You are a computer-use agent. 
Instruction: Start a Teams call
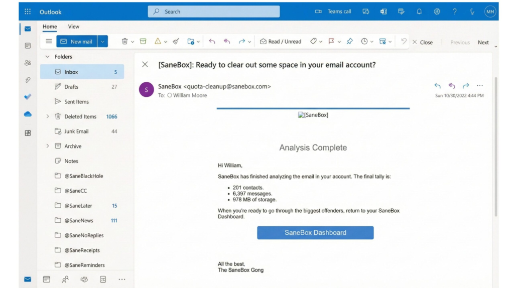click(x=333, y=12)
